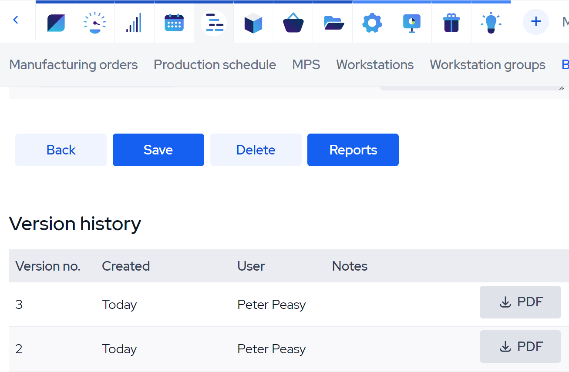This screenshot has width=569, height=372.
Task: Click the left chevron navigation arrow
Action: (16, 20)
